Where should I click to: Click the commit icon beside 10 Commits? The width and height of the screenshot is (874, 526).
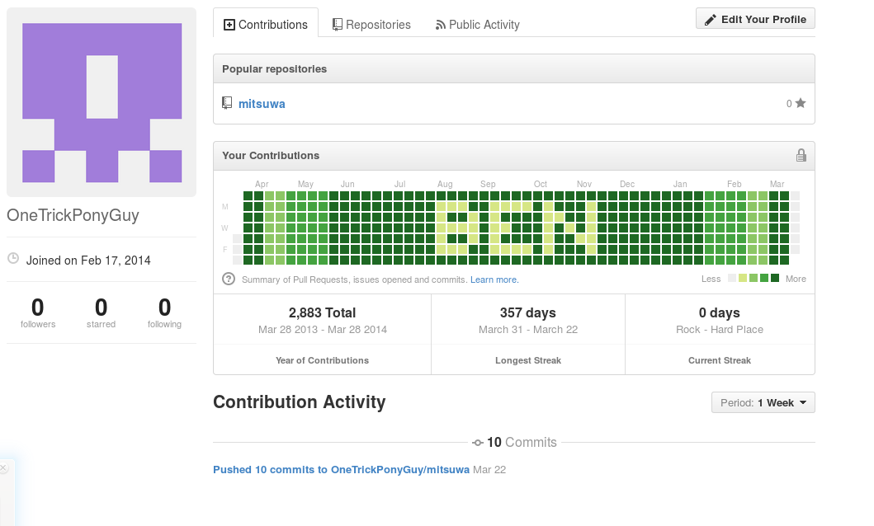[x=478, y=443]
